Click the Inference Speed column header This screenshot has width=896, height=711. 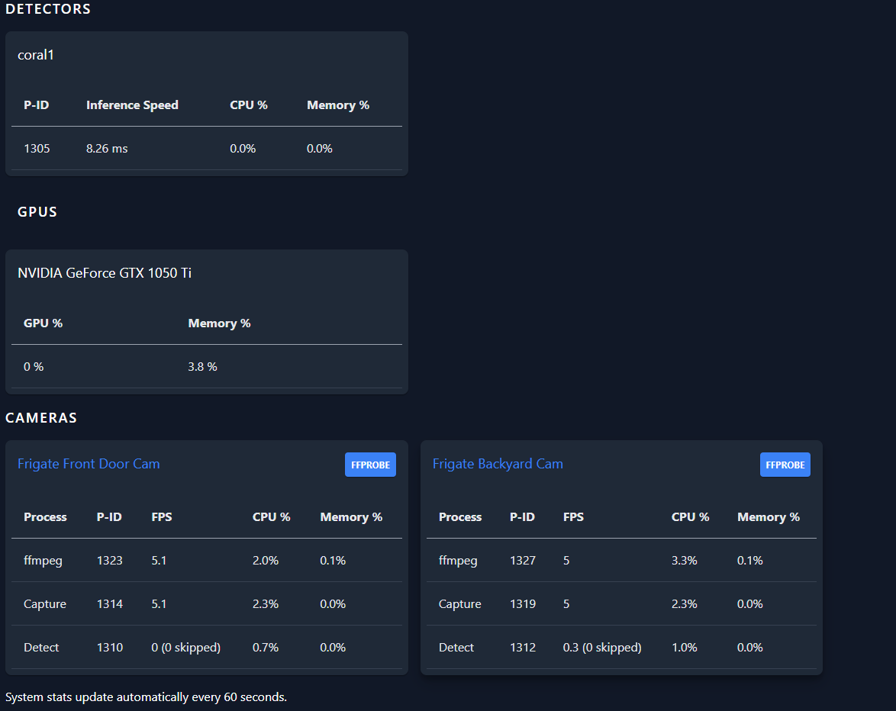pos(132,105)
